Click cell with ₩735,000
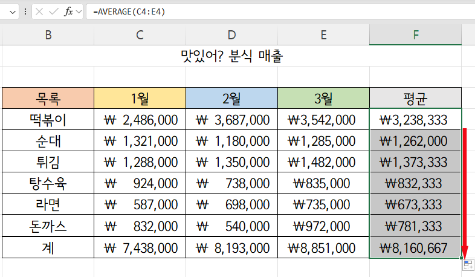This screenshot has height=277, width=475. 323,204
